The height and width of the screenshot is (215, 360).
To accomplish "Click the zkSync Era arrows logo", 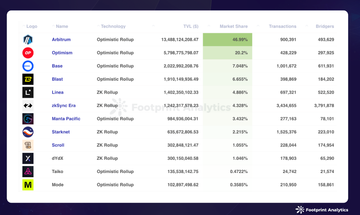I will [28, 105].
